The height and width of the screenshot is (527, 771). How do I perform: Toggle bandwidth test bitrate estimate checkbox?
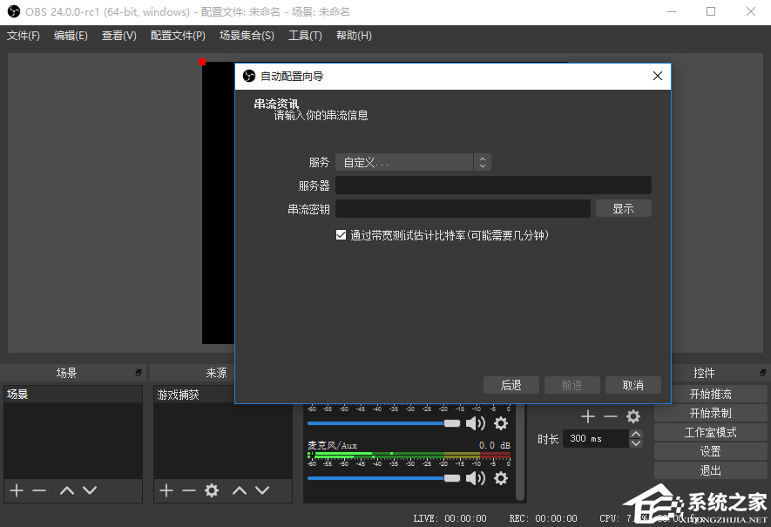342,235
